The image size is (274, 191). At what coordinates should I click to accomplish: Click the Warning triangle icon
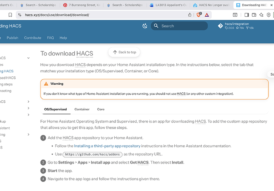click(46, 84)
